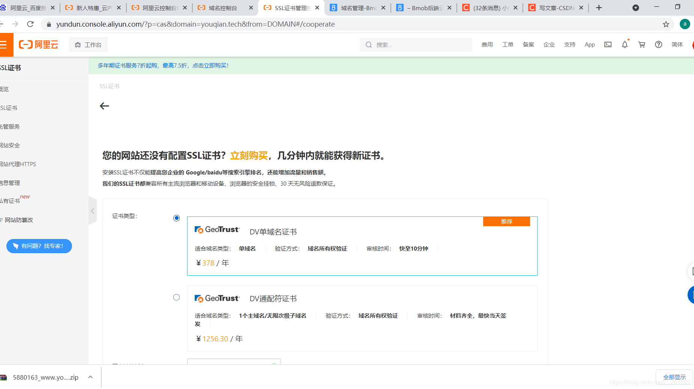Screen dimensions: 694x389
Task: Open the 备案 menu
Action: pos(529,45)
